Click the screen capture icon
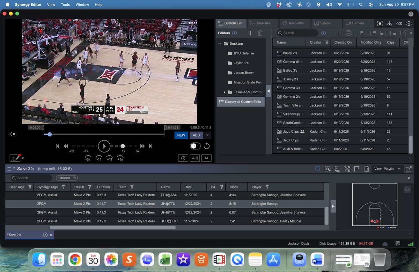Viewport: 419px width, 272px height. tap(380, 23)
